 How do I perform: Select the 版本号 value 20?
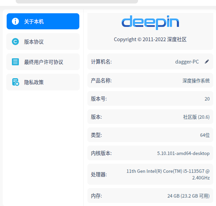207,99
